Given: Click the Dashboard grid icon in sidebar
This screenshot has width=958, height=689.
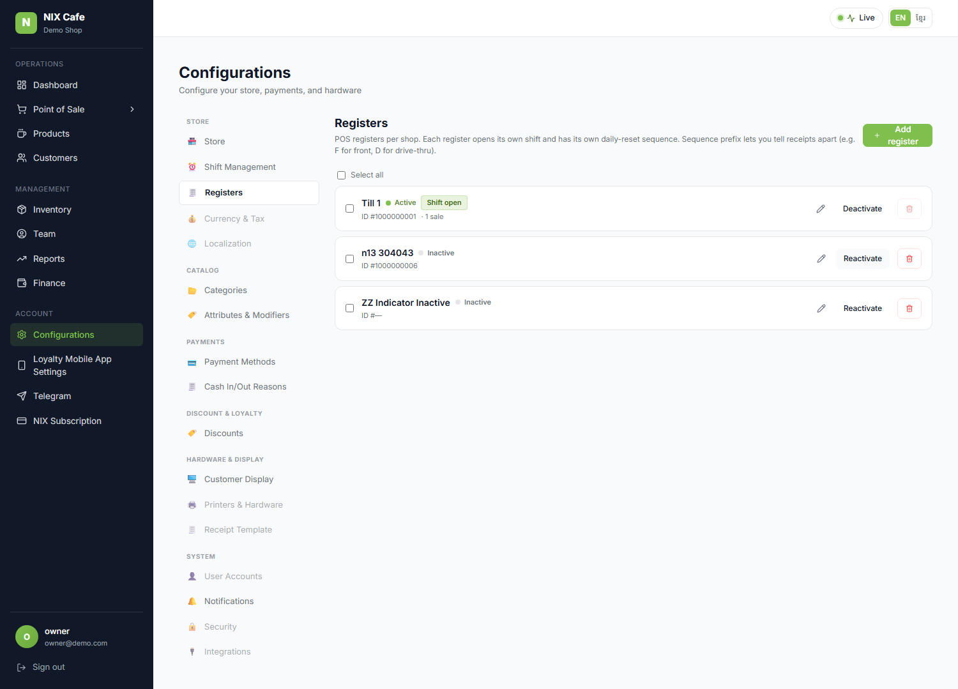Looking at the screenshot, I should (x=22, y=85).
